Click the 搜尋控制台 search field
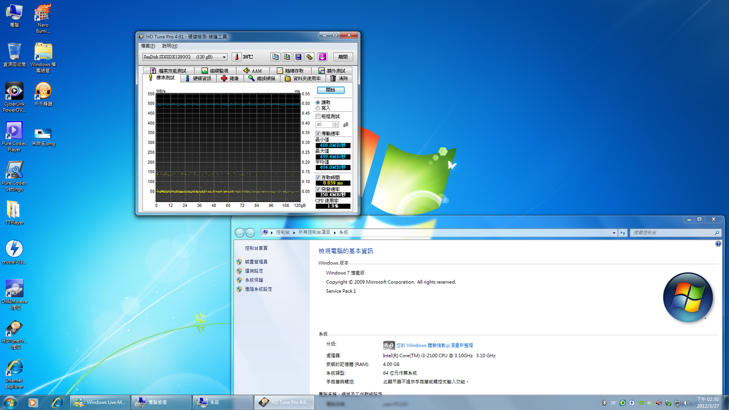This screenshot has width=729, height=410. point(675,233)
